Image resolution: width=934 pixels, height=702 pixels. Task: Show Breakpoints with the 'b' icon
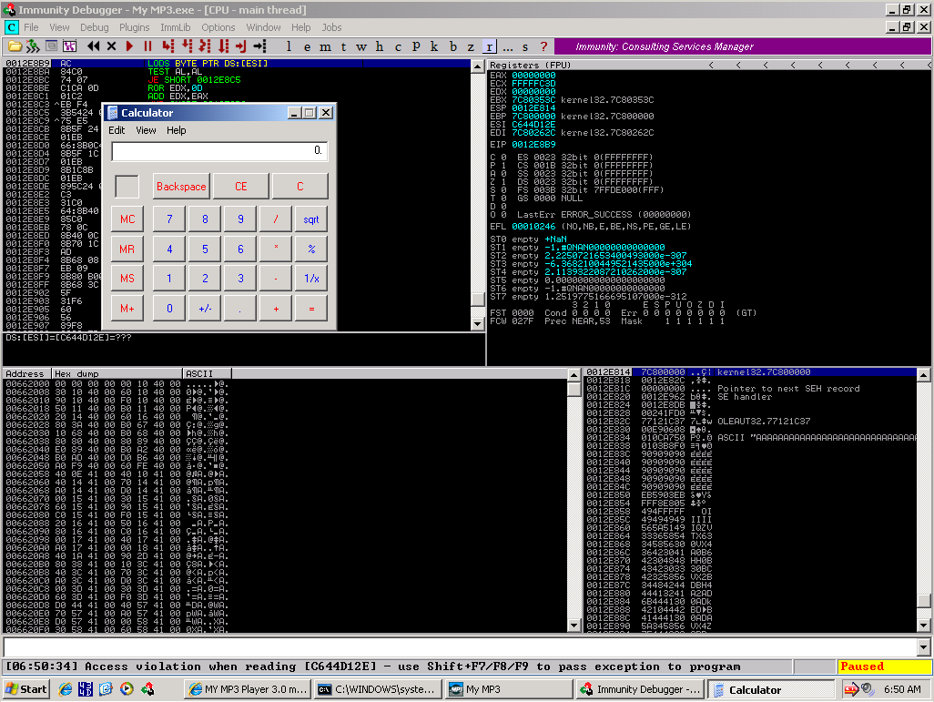(452, 46)
